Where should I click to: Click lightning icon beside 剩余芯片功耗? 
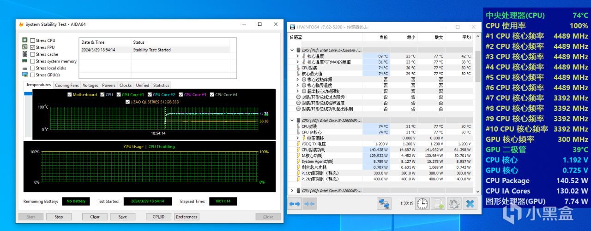[298, 167]
